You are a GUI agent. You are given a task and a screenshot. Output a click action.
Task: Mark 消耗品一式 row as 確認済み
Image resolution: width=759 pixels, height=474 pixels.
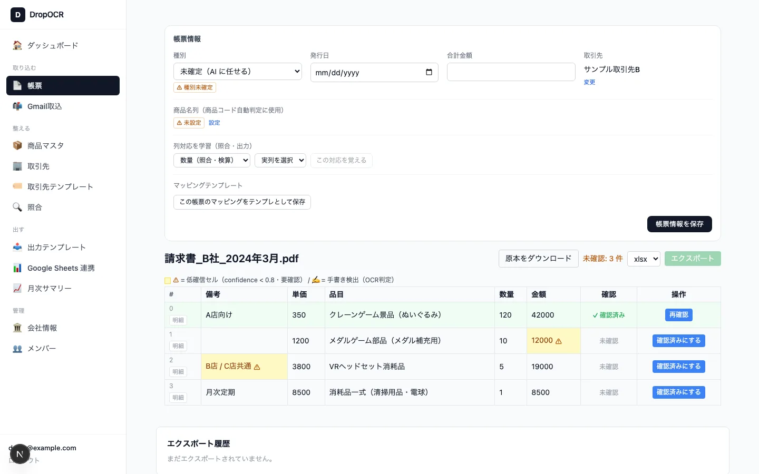coord(679,392)
